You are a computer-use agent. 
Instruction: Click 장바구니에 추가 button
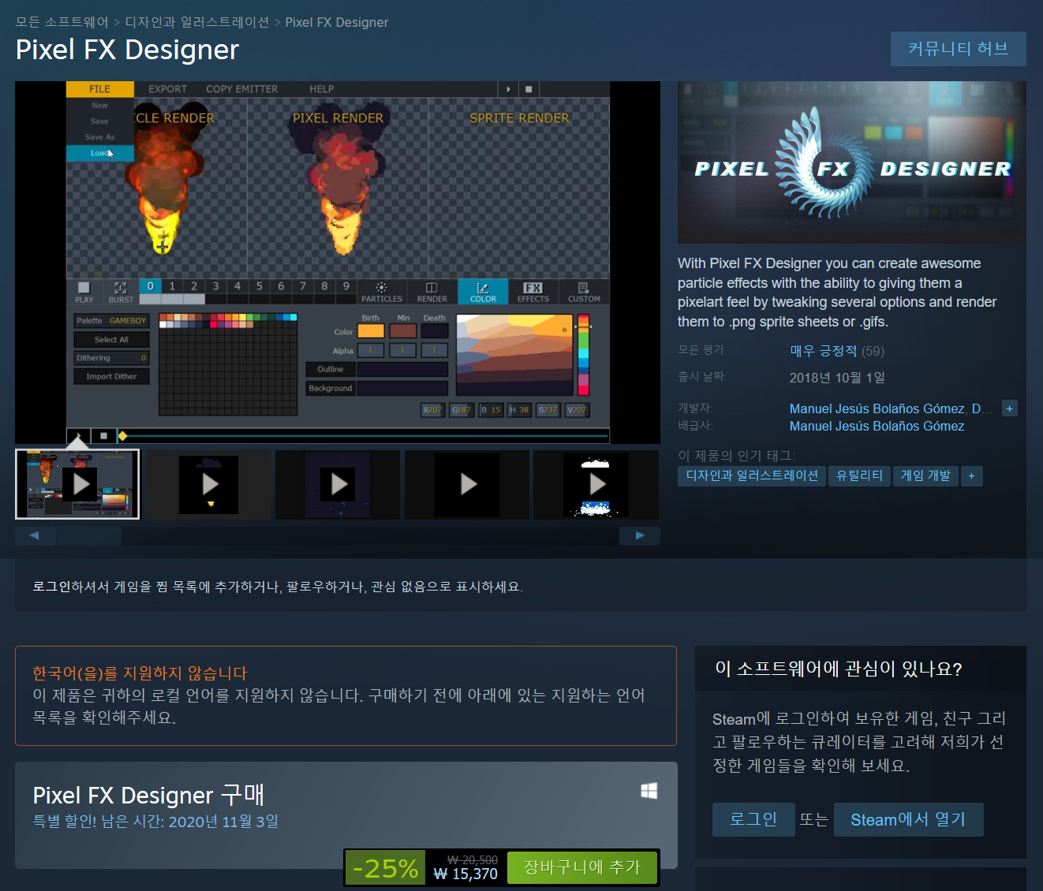(x=582, y=867)
